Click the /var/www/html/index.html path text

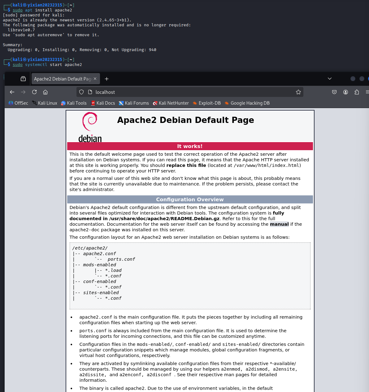(267, 165)
